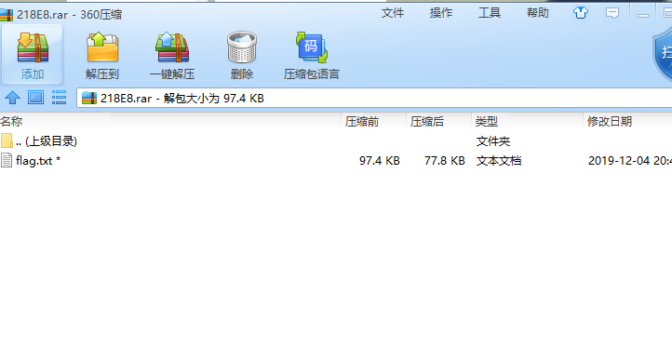Sort by the 类型 column header

[527, 122]
